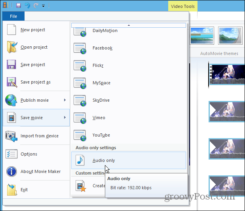
Task: Click the New project blank page icon
Action: 11,30
